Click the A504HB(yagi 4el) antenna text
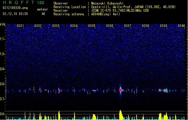Viewport: 188px width, 120px height. (106, 14)
